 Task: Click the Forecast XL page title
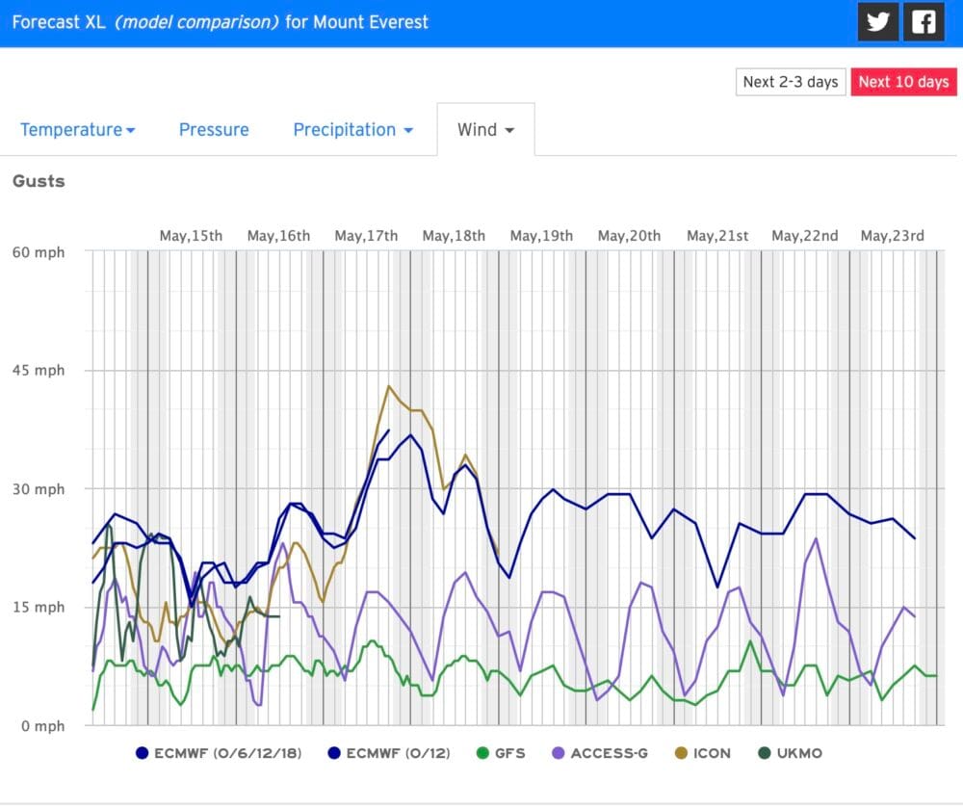tap(220, 21)
